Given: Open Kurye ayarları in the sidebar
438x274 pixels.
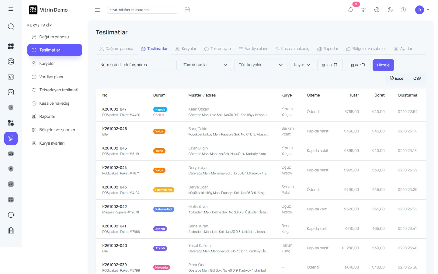Looking at the screenshot, I should [55, 143].
